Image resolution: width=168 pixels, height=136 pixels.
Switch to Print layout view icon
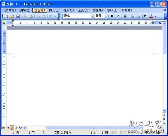tap(12, 128)
